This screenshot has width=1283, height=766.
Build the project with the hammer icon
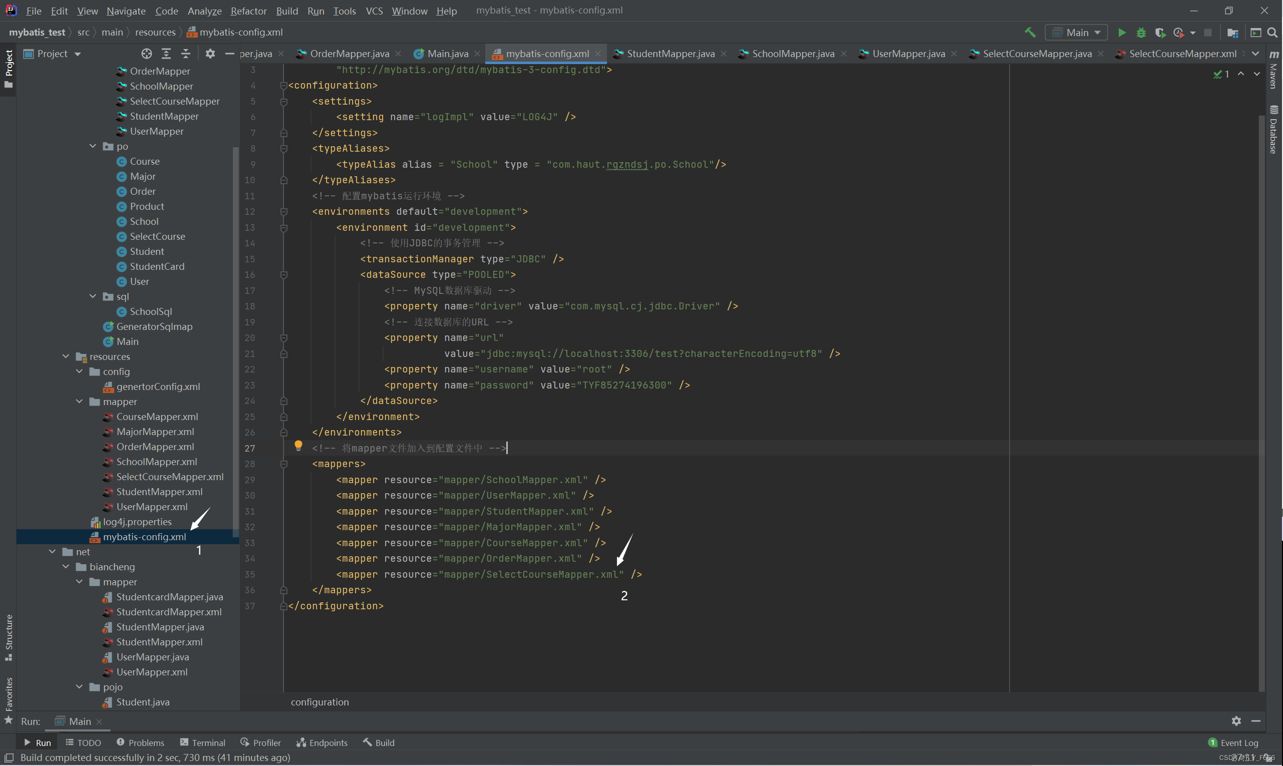coord(1031,32)
